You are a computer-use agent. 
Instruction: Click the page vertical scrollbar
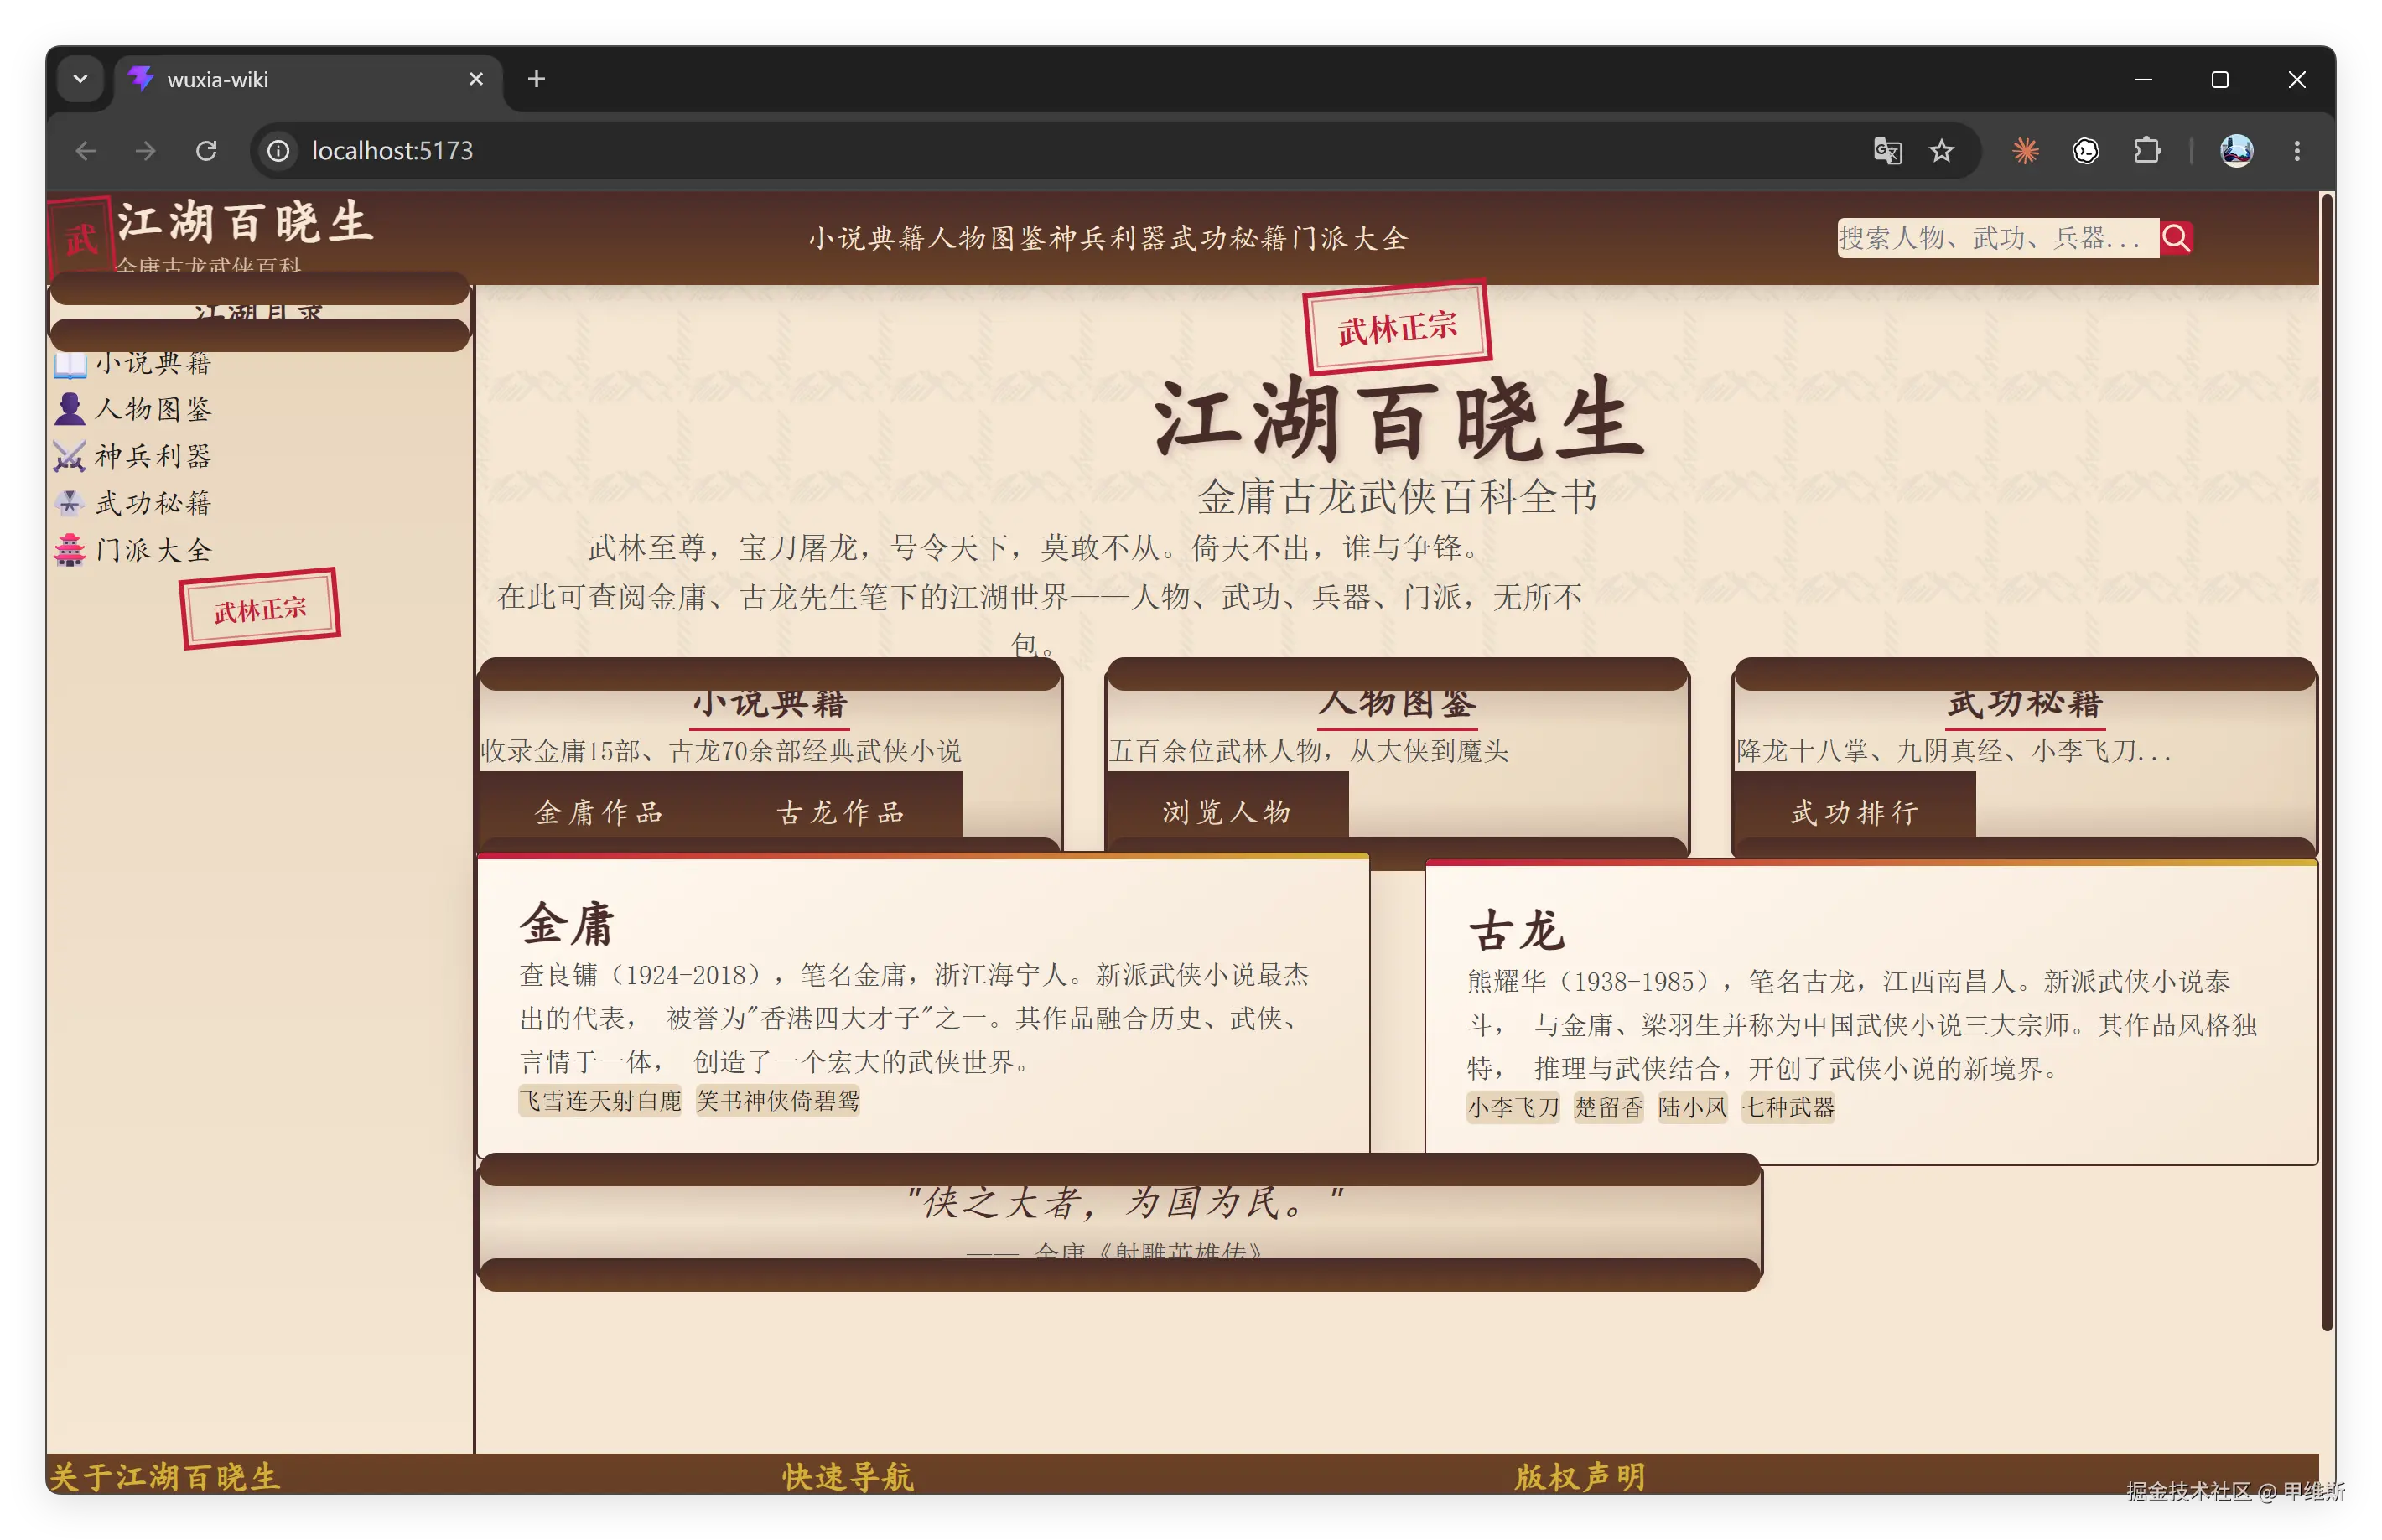click(x=2327, y=762)
